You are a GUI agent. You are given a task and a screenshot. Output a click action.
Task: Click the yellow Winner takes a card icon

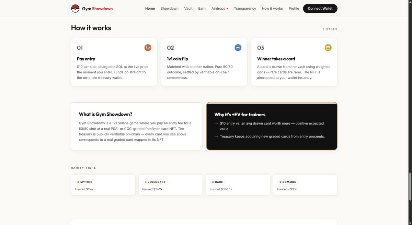click(x=328, y=48)
